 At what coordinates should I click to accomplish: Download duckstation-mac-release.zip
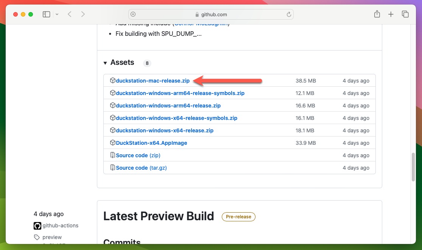[x=152, y=80]
